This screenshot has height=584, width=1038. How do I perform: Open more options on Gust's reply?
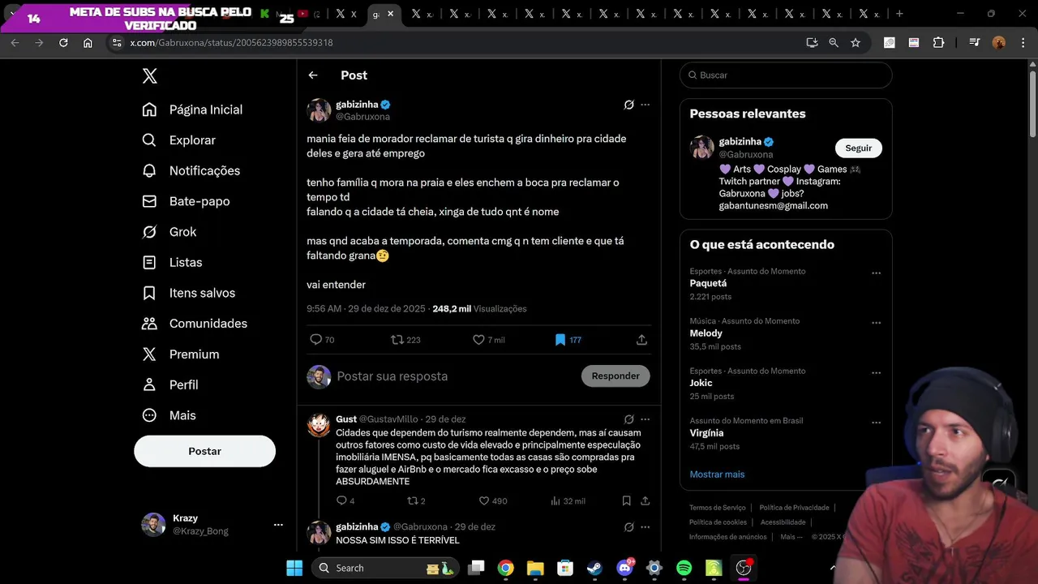[x=646, y=419]
